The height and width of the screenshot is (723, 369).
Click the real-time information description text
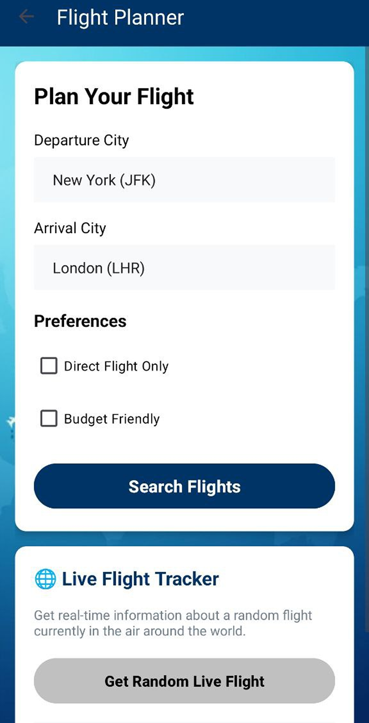pyautogui.click(x=173, y=623)
